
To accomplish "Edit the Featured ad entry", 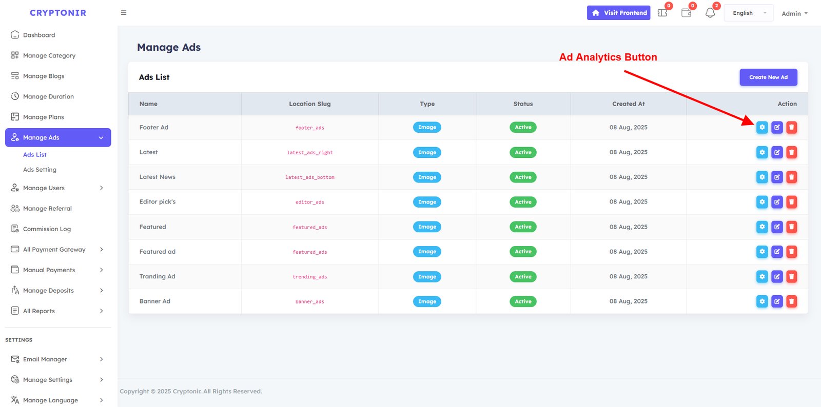I will pos(777,252).
